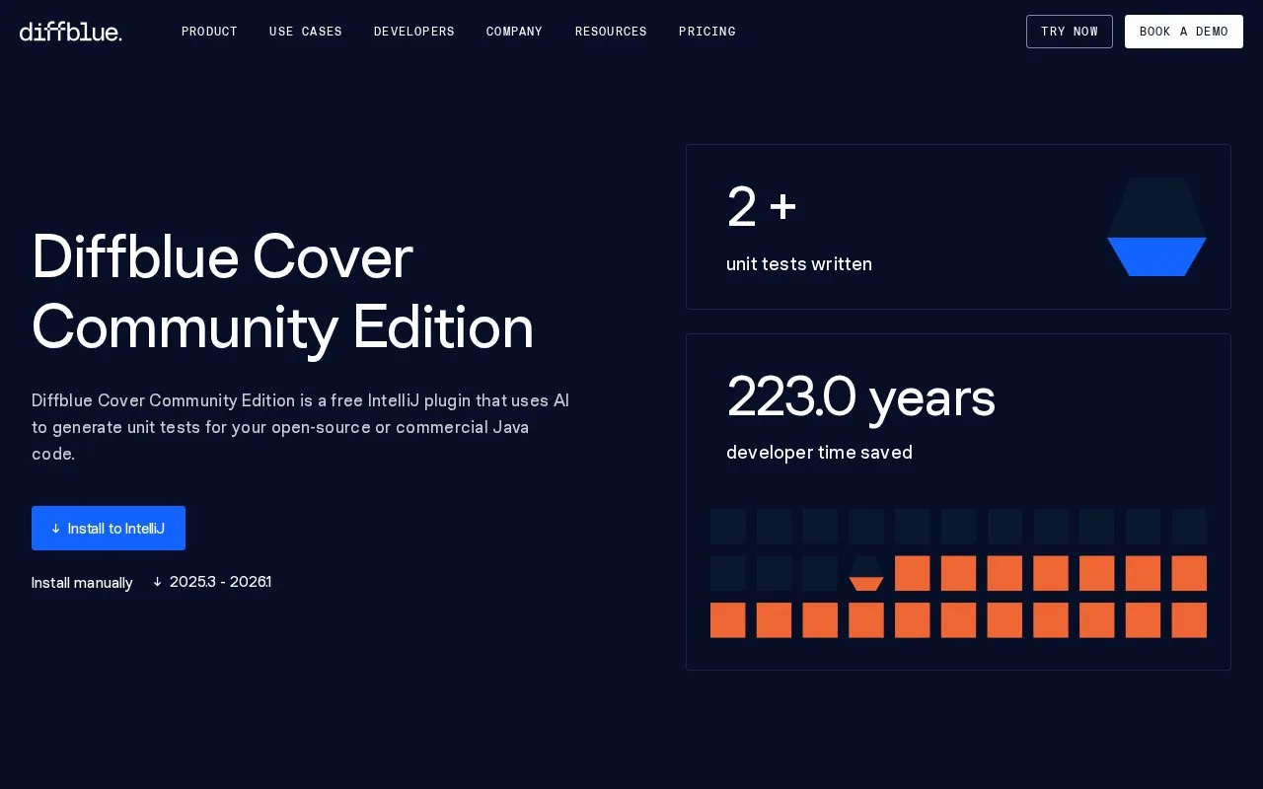Open the Developers menu

tap(414, 32)
